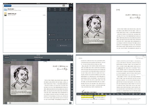This screenshot has width=149, height=107.
Task: Tap the Find search icon in side panel
Action: coord(50,9)
